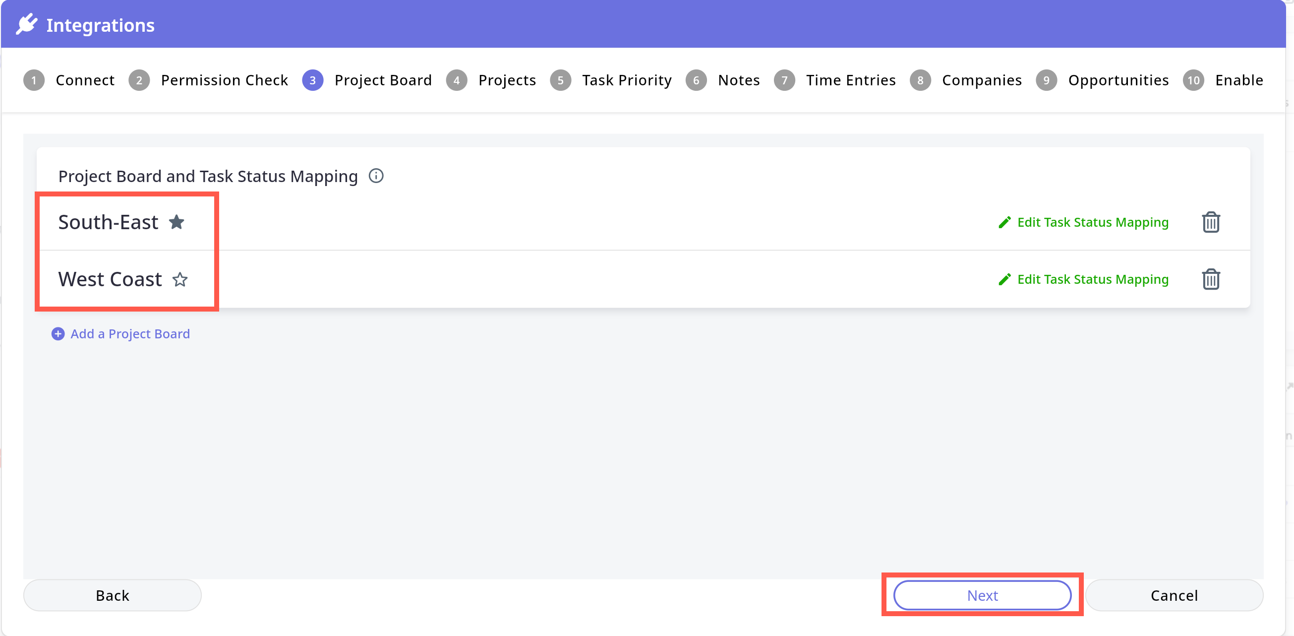The height and width of the screenshot is (636, 1294).
Task: Select the Opportunities step
Action: 1118,80
